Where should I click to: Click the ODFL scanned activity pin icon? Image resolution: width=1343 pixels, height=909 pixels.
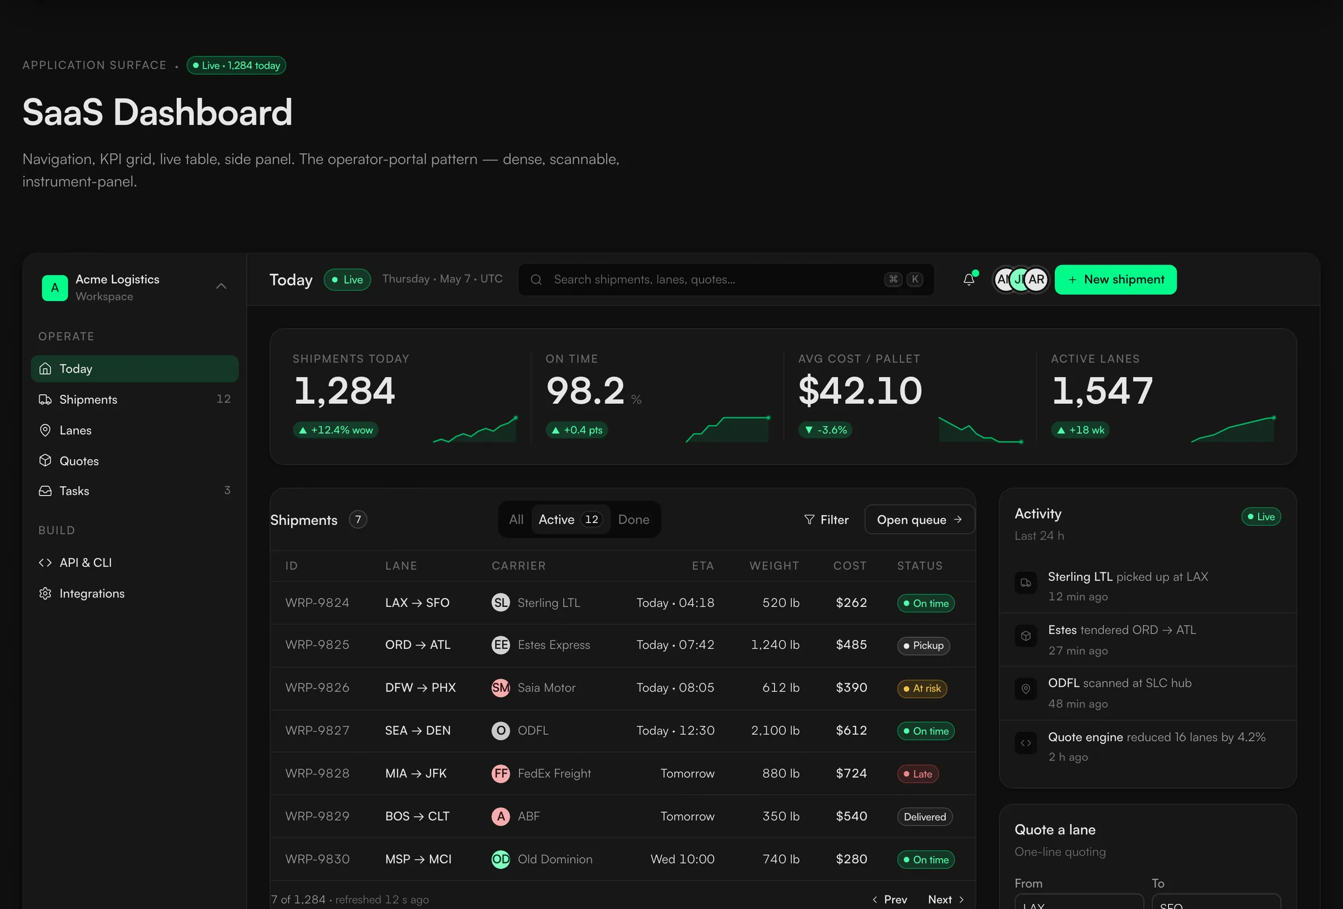(x=1026, y=689)
